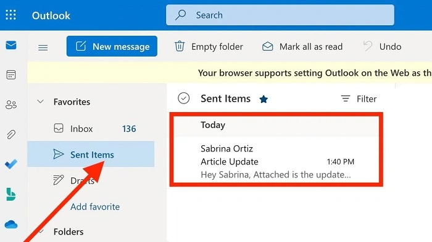Image resolution: width=432 pixels, height=242 pixels.
Task: Open Inbox with 136 unread
Action: pyautogui.click(x=91, y=129)
